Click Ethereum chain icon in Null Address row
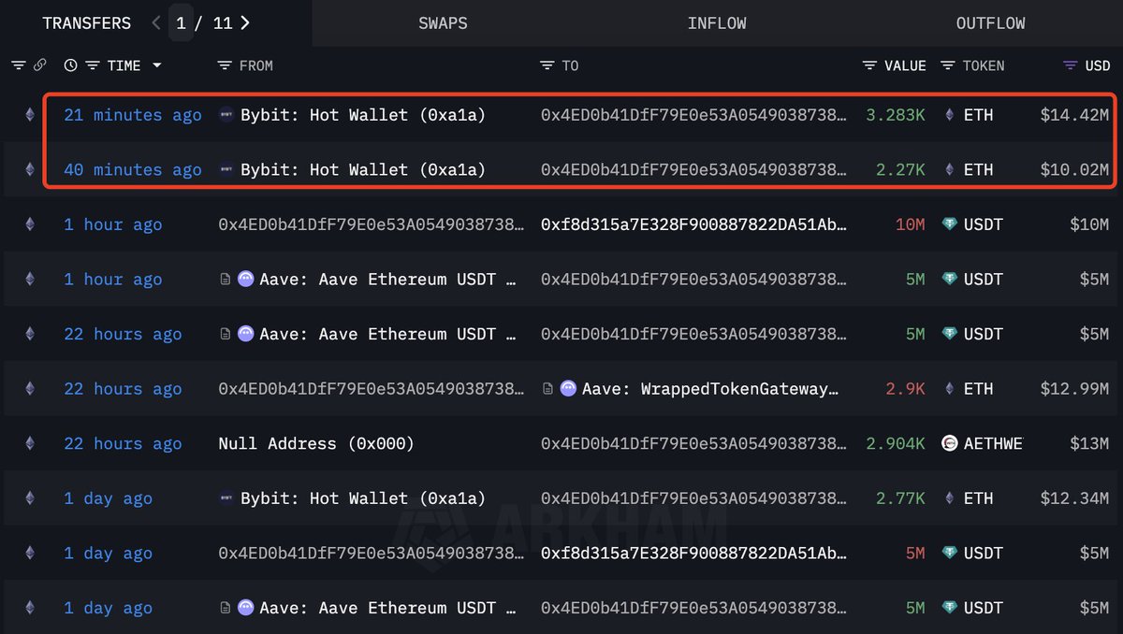This screenshot has height=634, width=1123. click(29, 443)
